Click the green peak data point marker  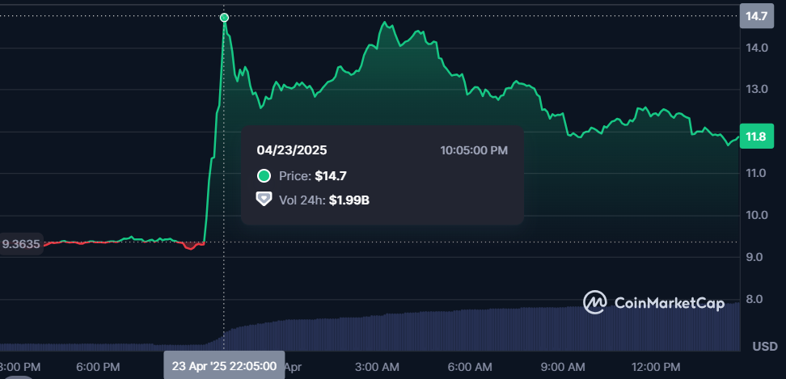click(x=224, y=17)
